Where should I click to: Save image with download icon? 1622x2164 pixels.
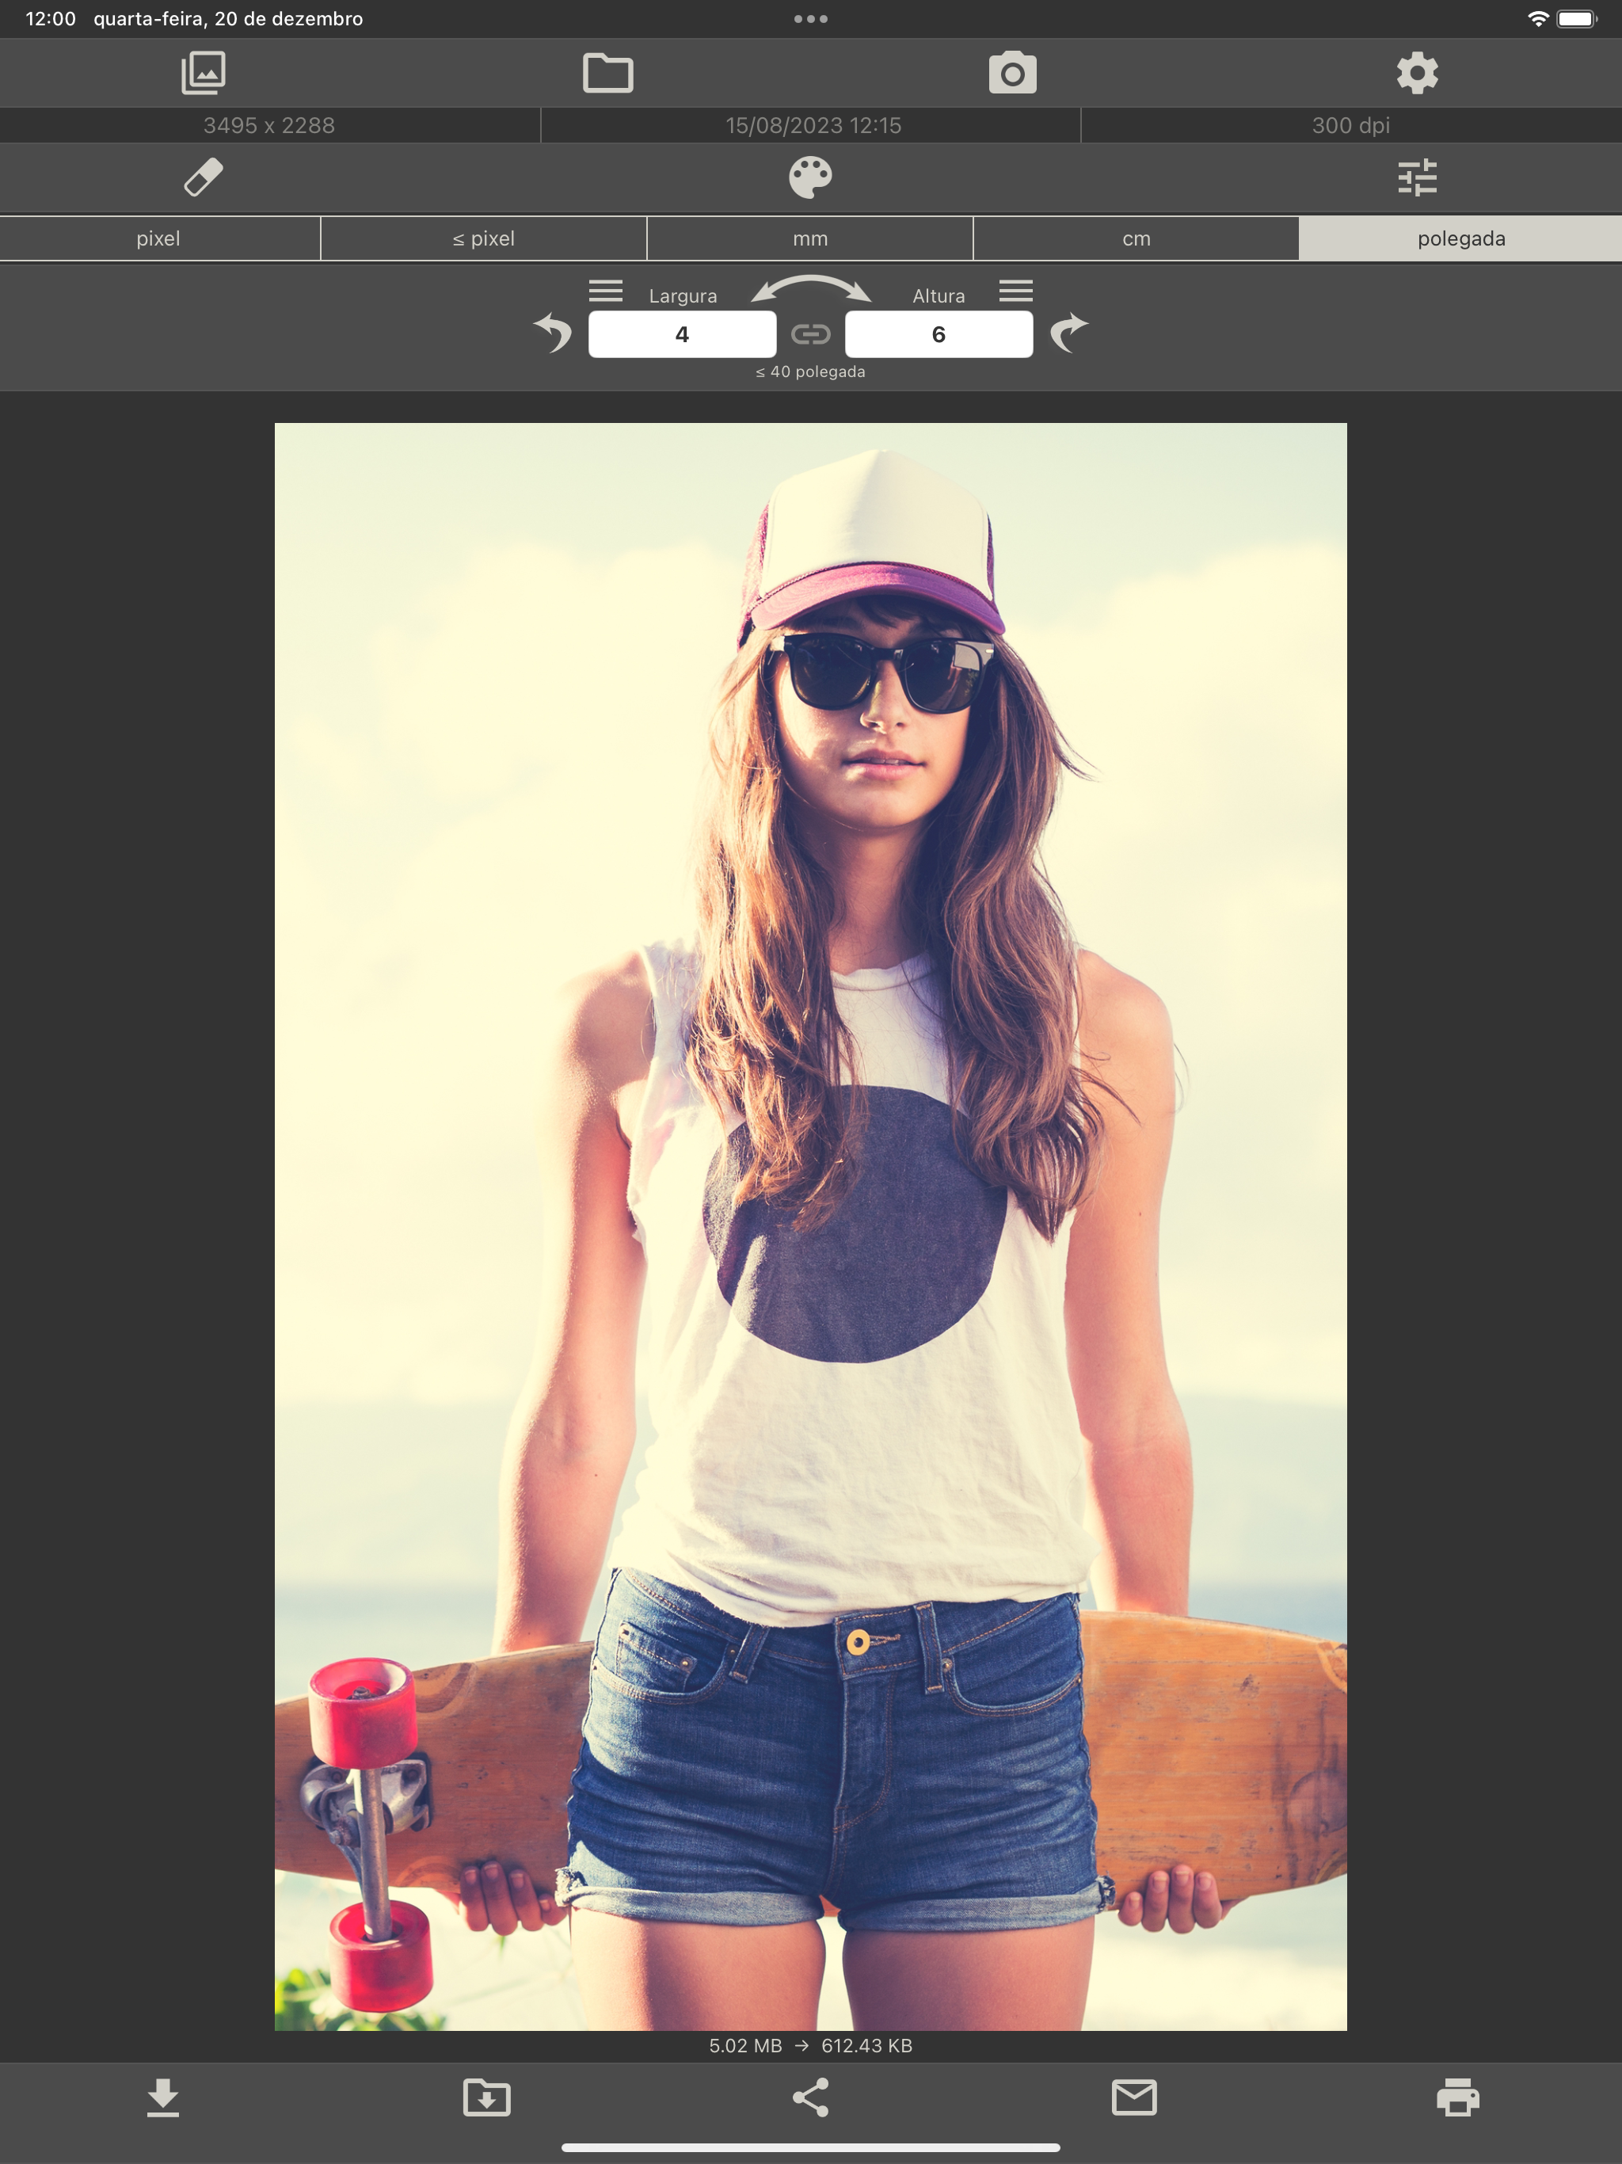pyautogui.click(x=162, y=2097)
